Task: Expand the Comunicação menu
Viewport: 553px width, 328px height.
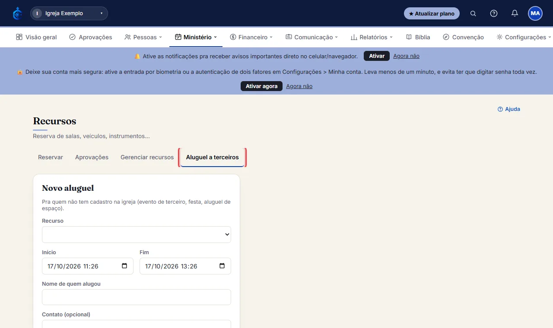Action: pyautogui.click(x=311, y=37)
